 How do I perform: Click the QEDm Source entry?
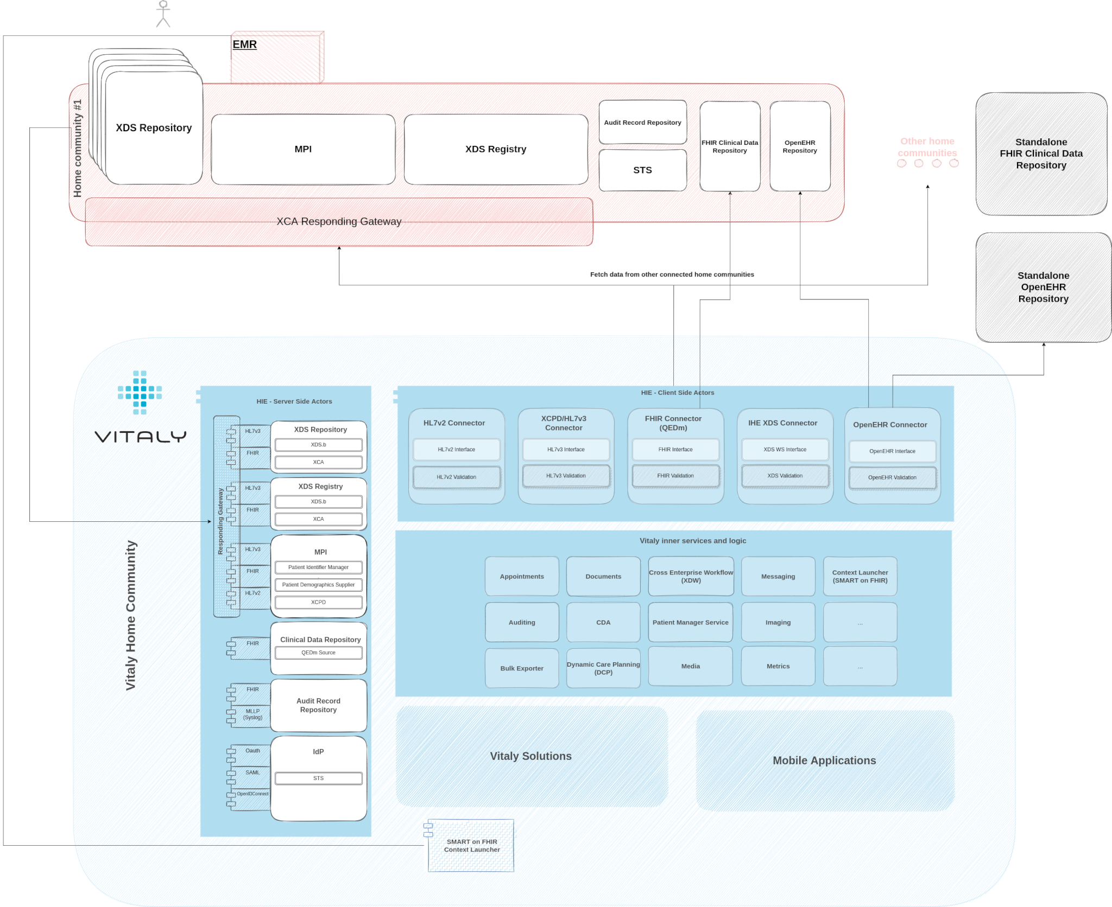coord(318,653)
